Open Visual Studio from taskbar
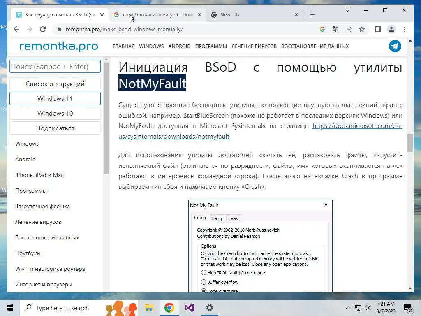 [189, 308]
